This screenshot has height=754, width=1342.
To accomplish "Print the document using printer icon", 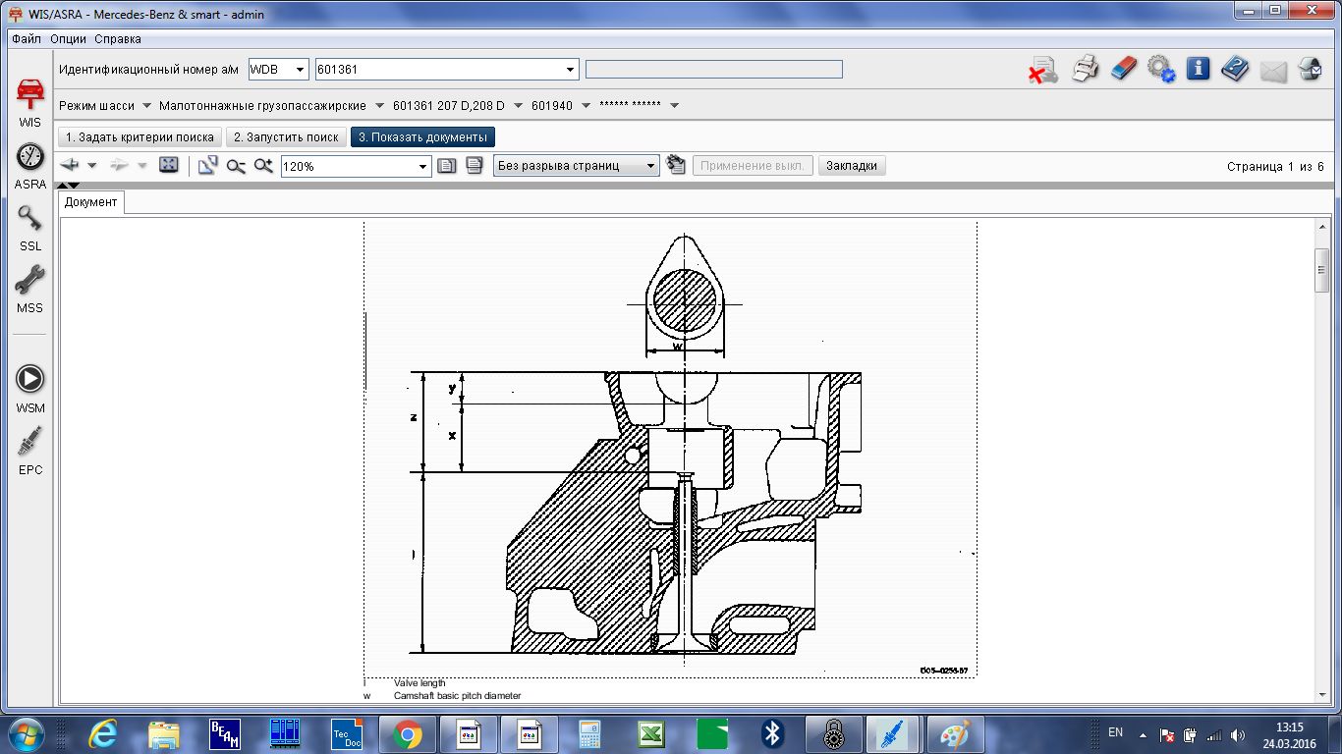I will (x=1086, y=70).
